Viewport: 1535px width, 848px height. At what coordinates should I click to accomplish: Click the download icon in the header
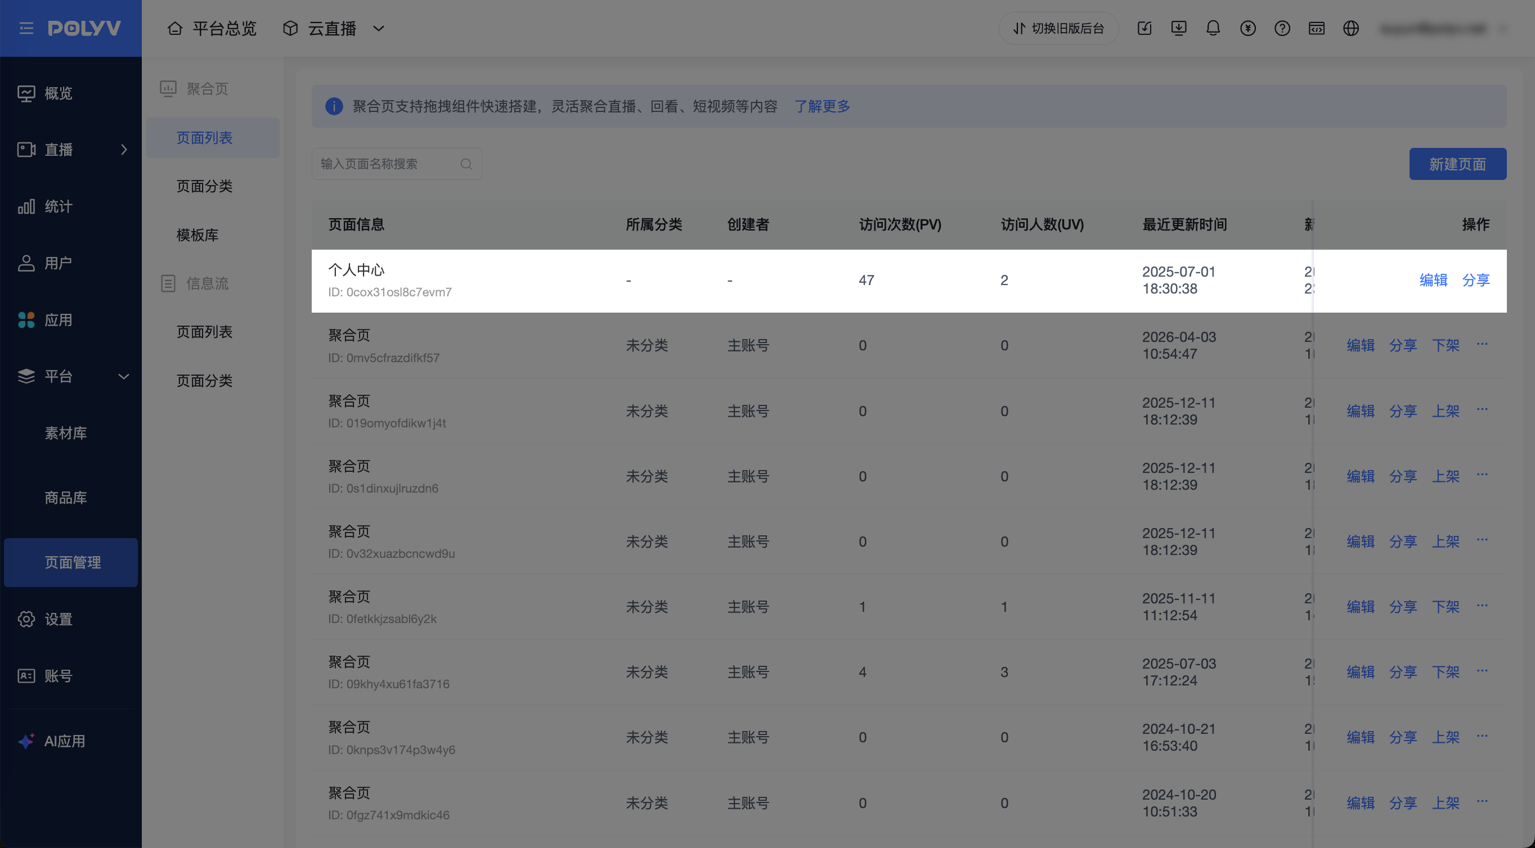(x=1178, y=28)
